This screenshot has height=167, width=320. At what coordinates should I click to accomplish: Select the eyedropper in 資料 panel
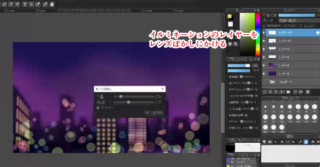[x=300, y=142]
